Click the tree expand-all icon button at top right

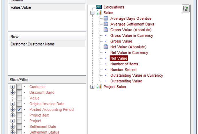(x=185, y=9)
